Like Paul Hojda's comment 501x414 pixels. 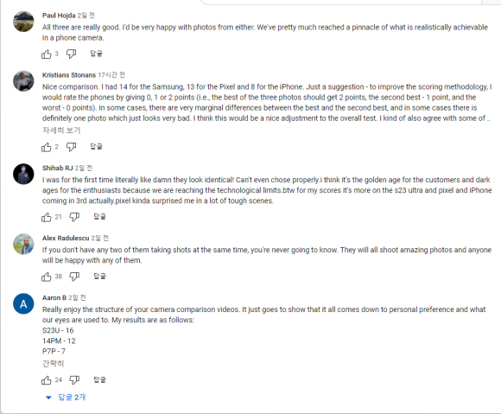pyautogui.click(x=47, y=54)
